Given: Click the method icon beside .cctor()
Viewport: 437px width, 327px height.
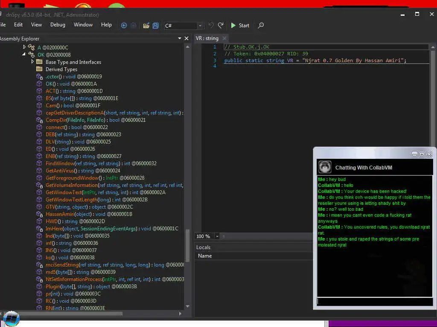Looking at the screenshot, I should [40, 77].
